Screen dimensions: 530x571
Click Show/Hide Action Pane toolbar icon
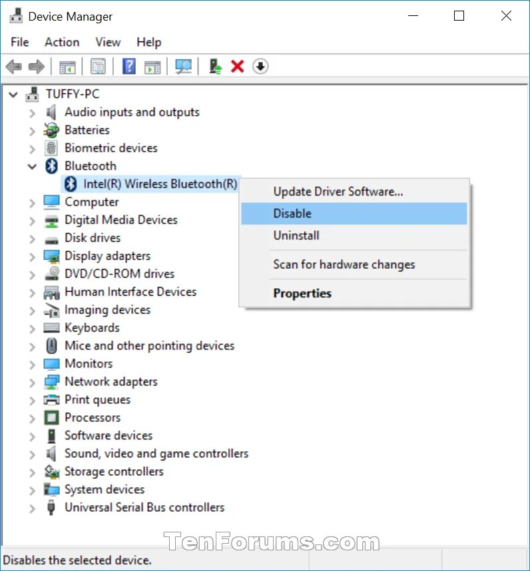tap(152, 67)
